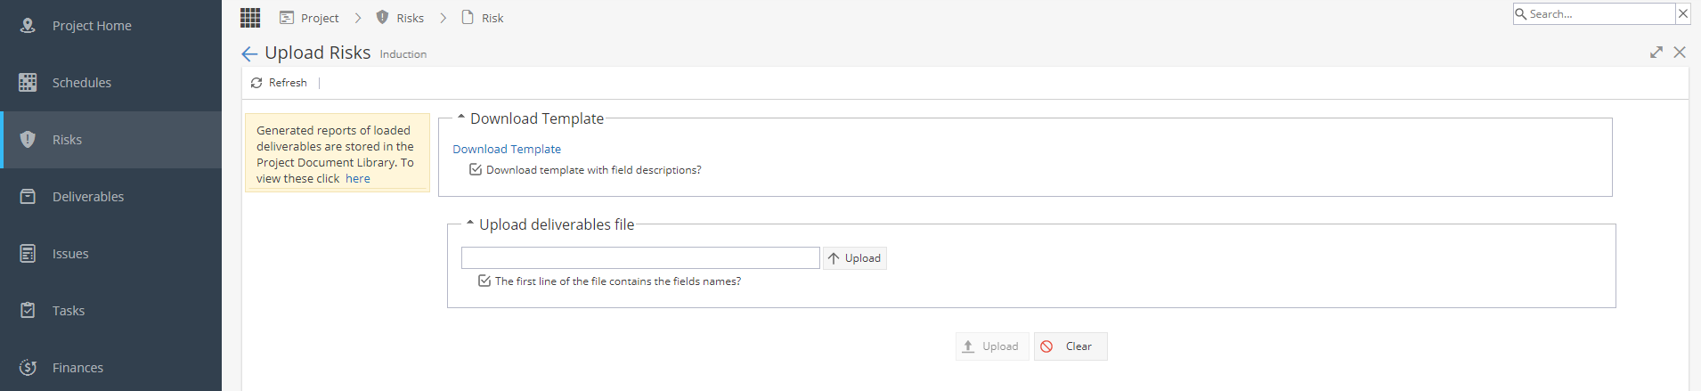This screenshot has height=391, width=1701.
Task: Select the Tasks clipboard icon
Action: click(x=28, y=311)
